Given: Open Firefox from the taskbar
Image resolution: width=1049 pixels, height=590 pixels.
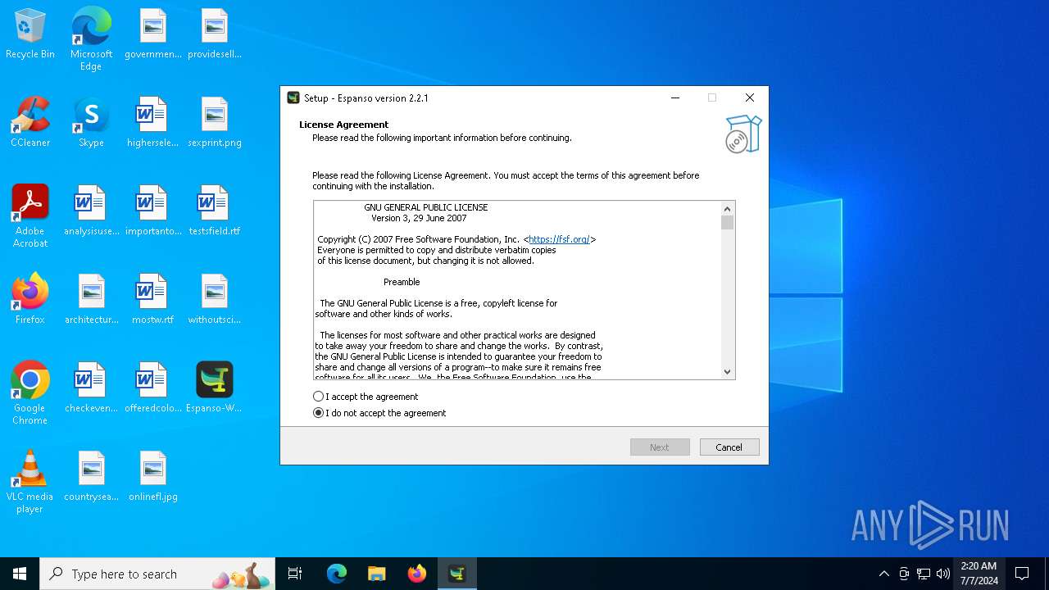Looking at the screenshot, I should click(x=417, y=574).
